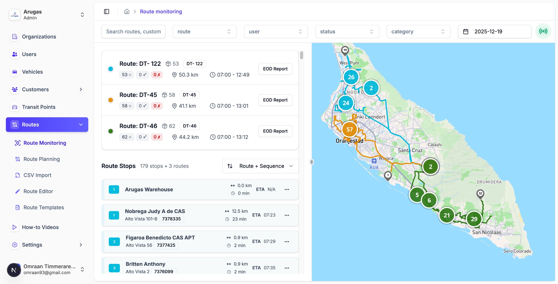Screen dimensions: 558x284
Task: Open Route Planning in the sidebar
Action: tap(41, 159)
